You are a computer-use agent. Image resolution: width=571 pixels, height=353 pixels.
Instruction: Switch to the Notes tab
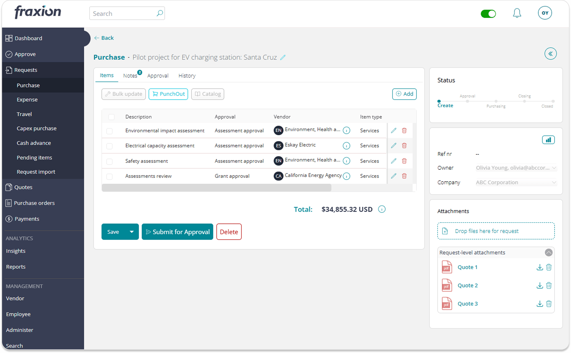130,75
